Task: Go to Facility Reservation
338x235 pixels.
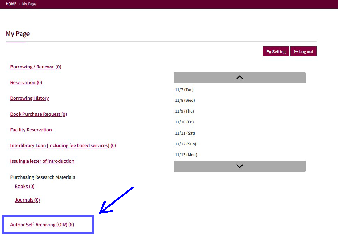Action: [x=31, y=130]
